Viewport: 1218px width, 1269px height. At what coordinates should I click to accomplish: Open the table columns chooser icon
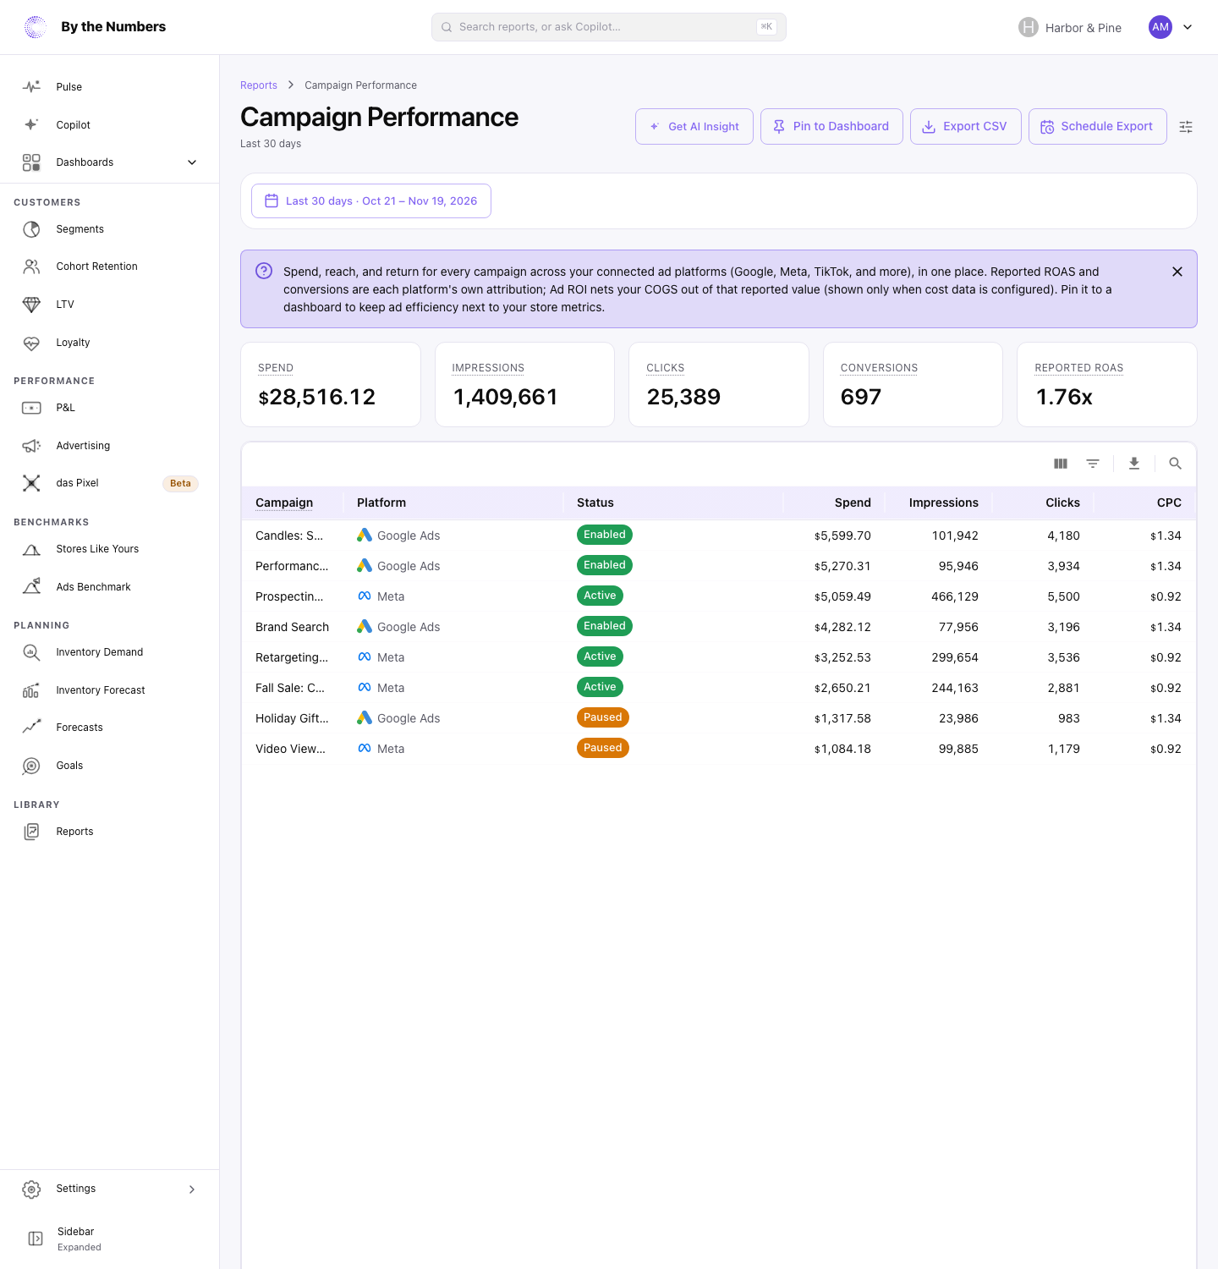pyautogui.click(x=1061, y=464)
